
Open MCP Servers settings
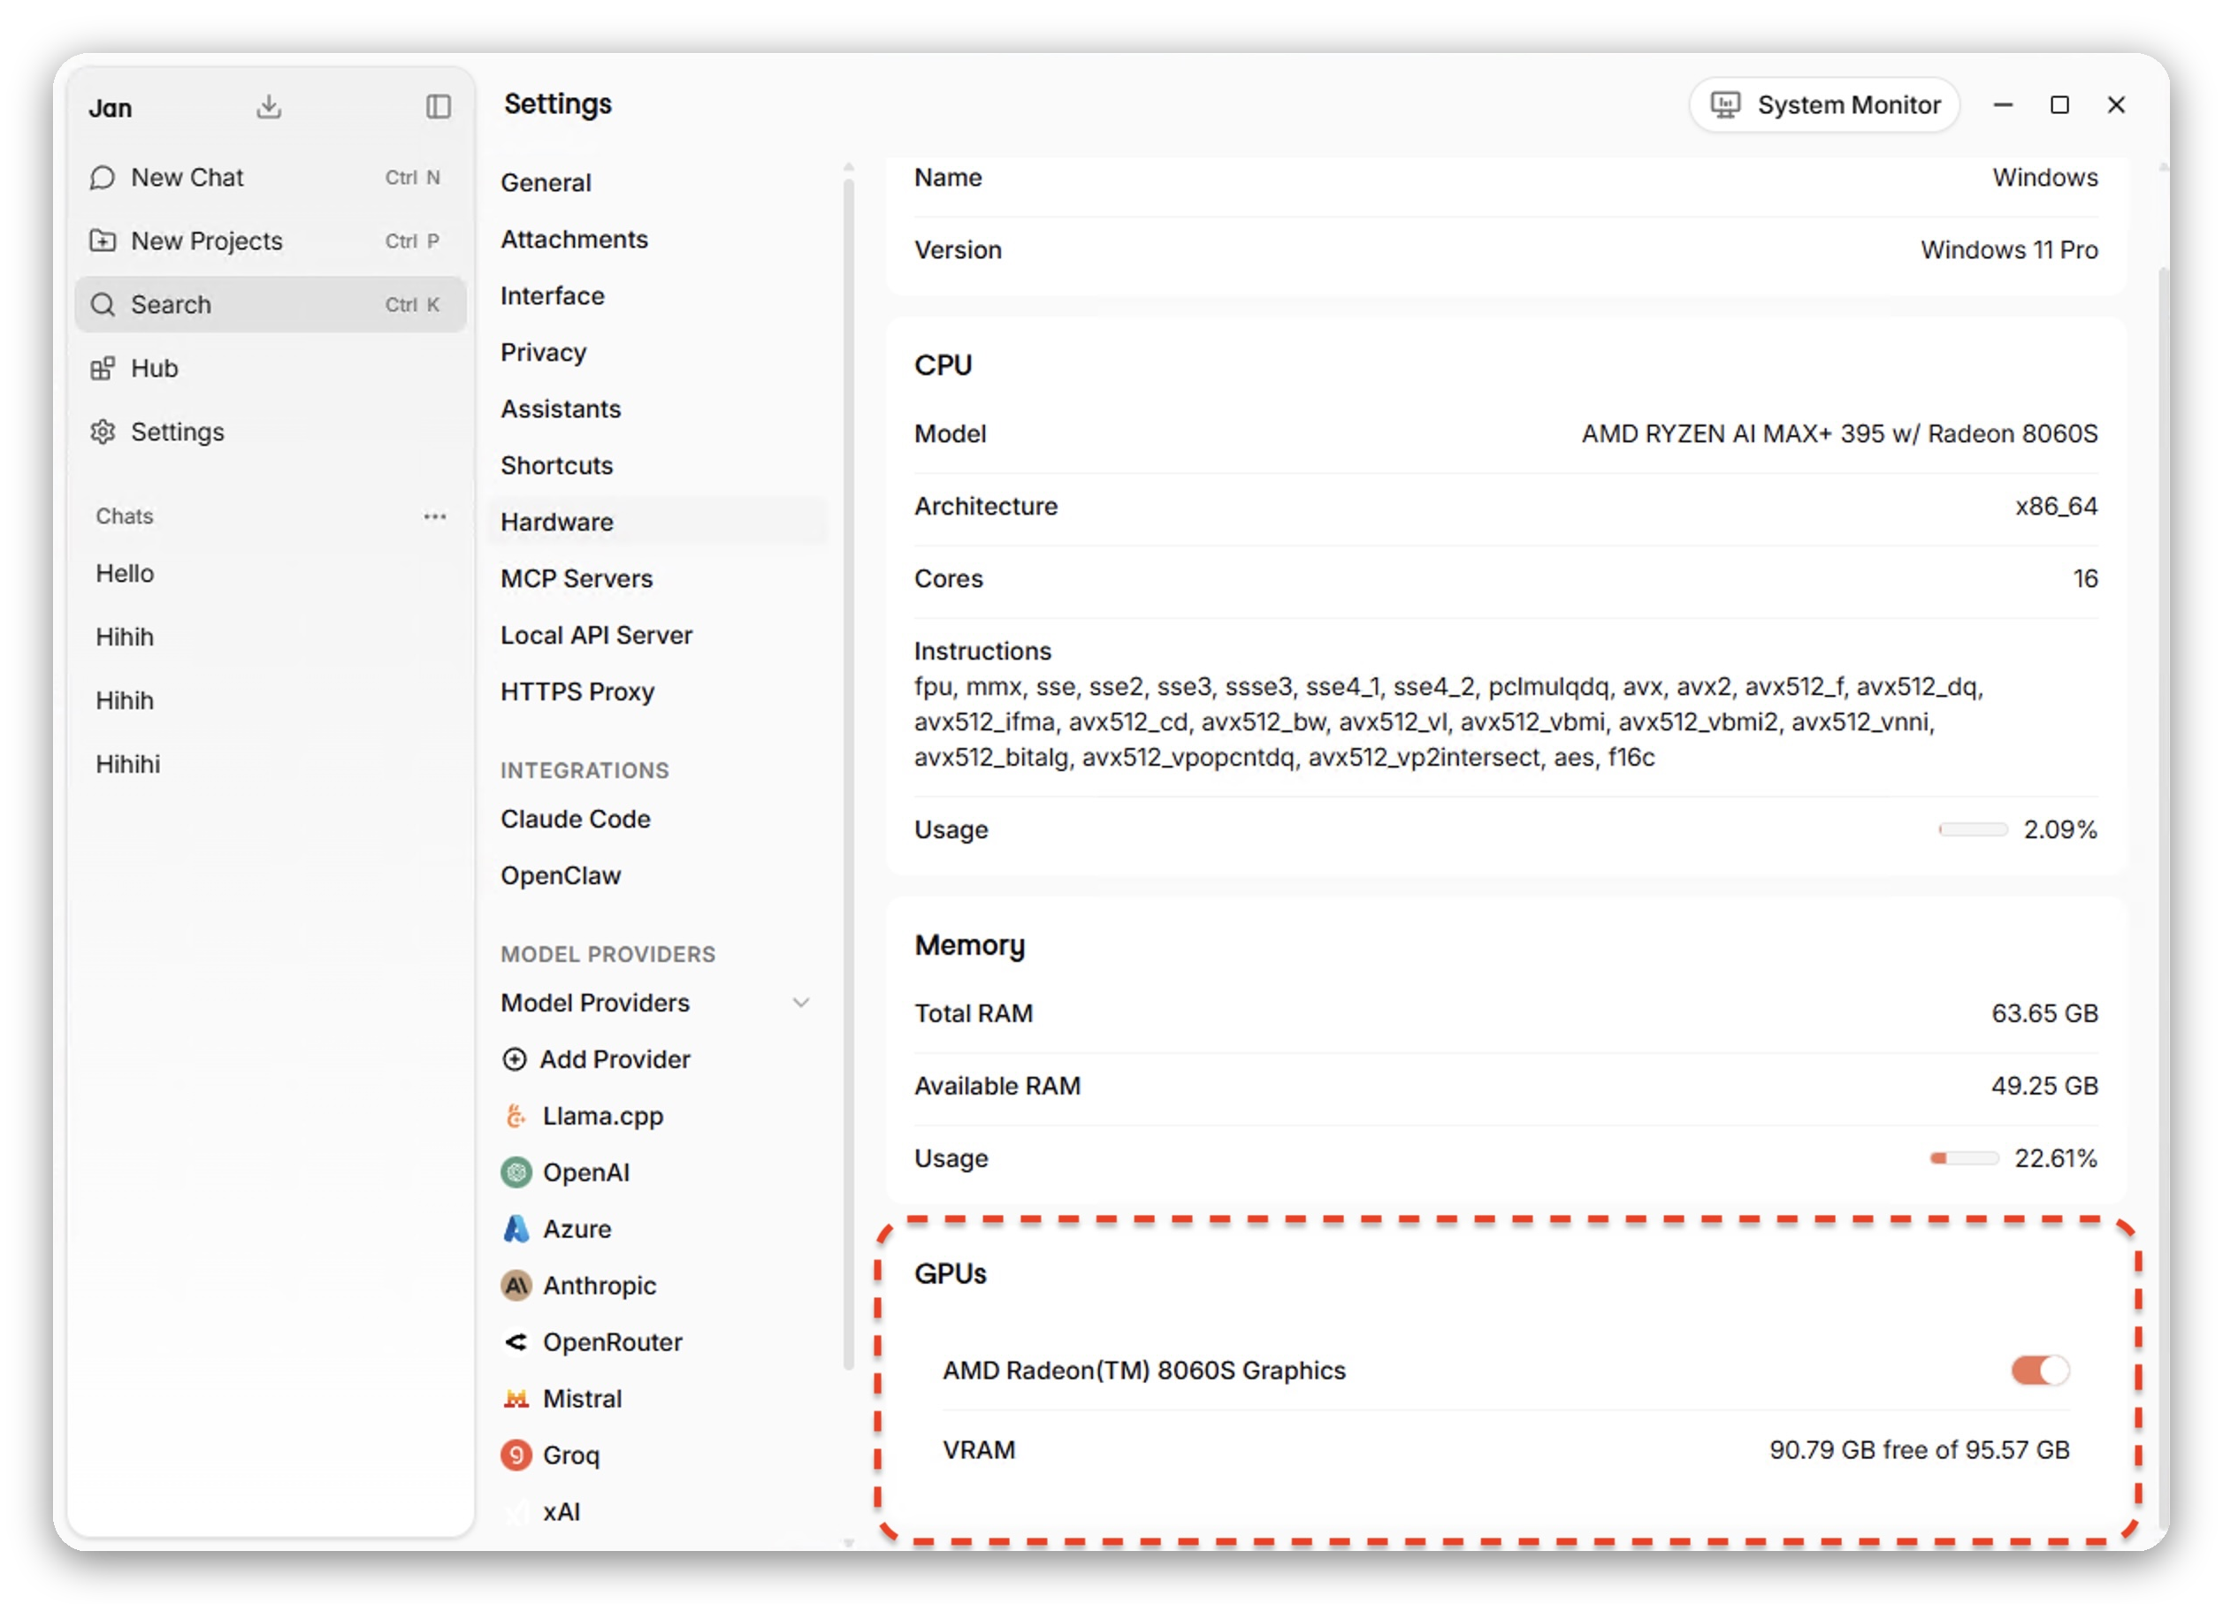coord(577,578)
